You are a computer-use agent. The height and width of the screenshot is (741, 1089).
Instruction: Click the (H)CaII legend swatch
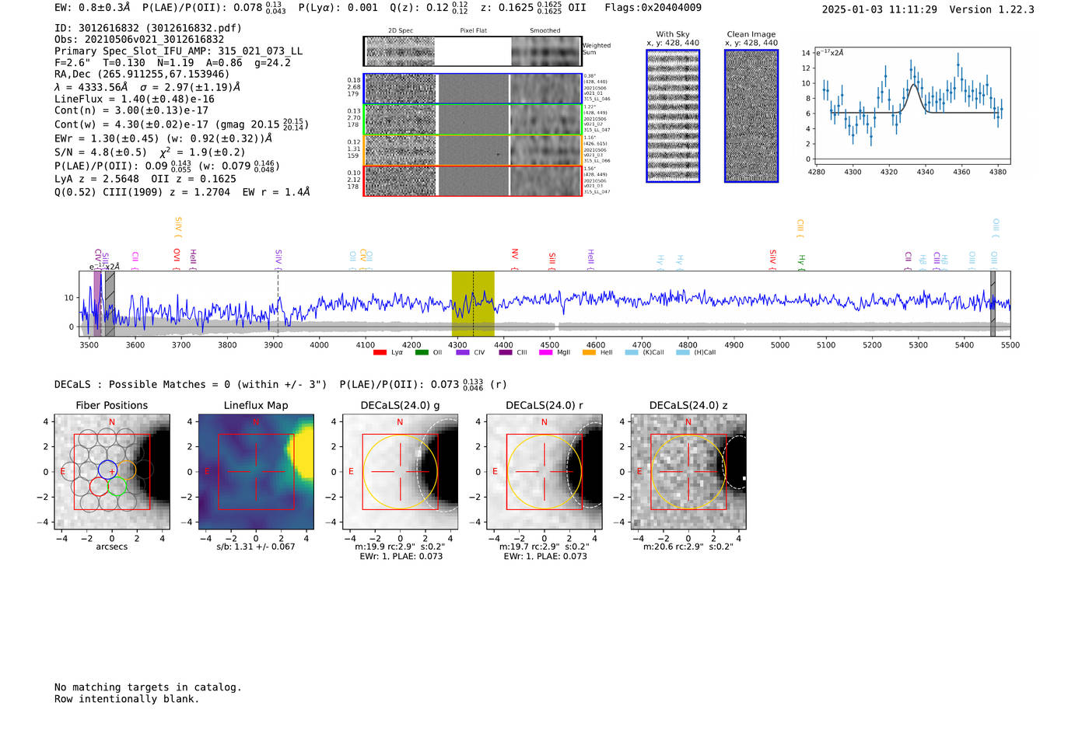pos(683,352)
